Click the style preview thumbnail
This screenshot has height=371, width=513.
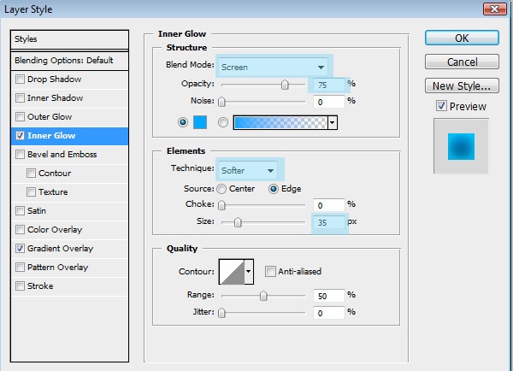[461, 146]
